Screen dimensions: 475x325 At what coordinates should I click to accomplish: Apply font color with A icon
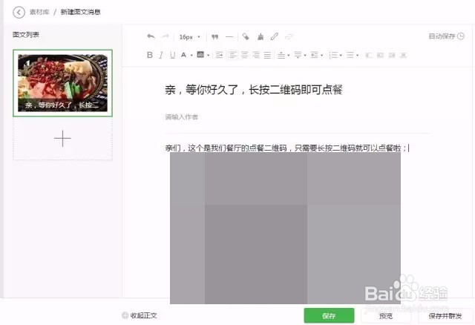183,55
